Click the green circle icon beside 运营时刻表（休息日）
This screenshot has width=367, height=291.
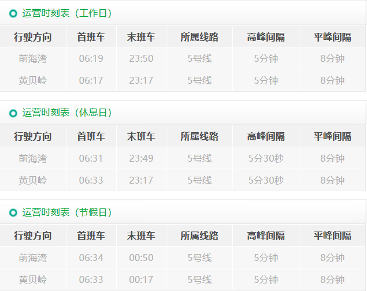pos(13,113)
